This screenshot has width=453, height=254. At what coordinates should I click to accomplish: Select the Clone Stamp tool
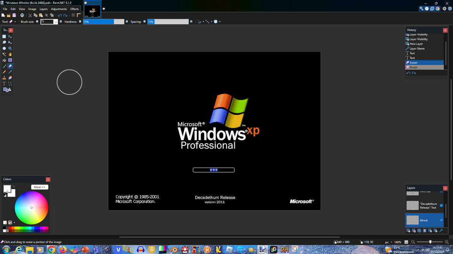click(x=4, y=78)
